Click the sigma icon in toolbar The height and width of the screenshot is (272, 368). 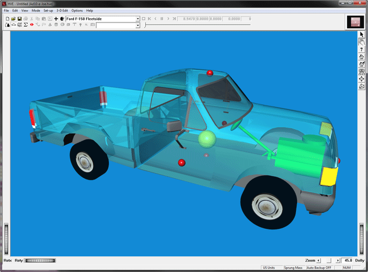(26, 25)
